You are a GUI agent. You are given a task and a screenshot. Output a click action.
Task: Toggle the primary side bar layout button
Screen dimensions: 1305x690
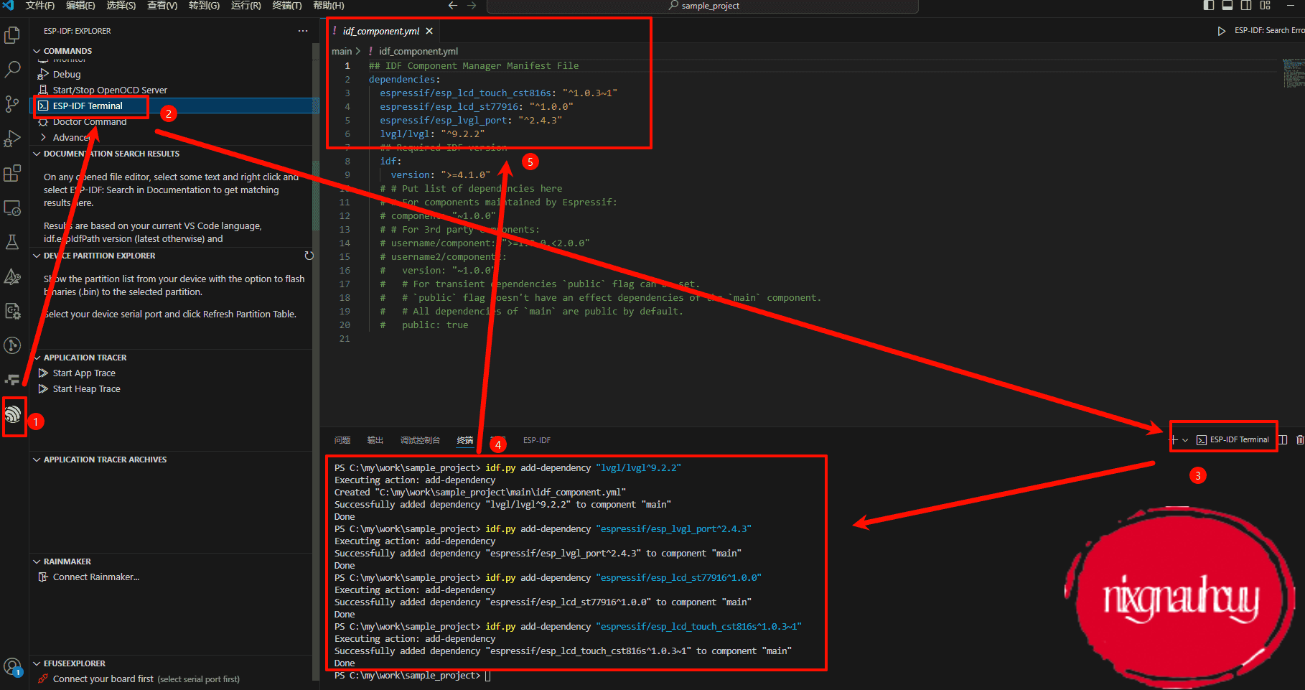1209,6
